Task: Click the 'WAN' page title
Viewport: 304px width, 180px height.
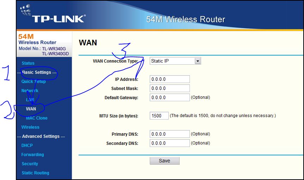Action: pos(88,43)
